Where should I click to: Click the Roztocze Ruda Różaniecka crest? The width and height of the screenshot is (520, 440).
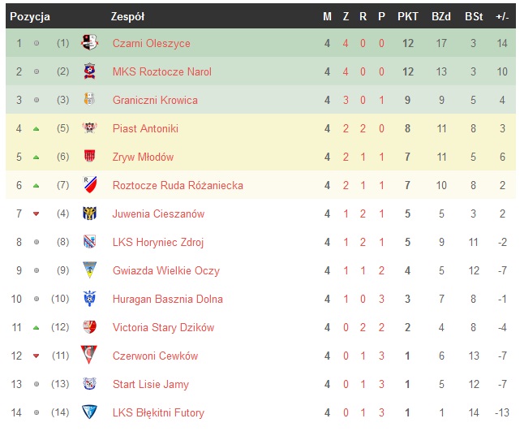pos(89,185)
